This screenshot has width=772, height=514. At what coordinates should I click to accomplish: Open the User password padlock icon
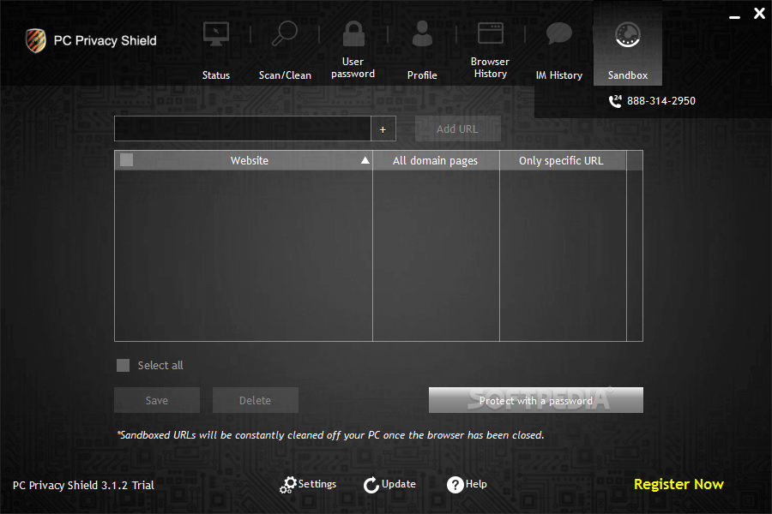(353, 33)
